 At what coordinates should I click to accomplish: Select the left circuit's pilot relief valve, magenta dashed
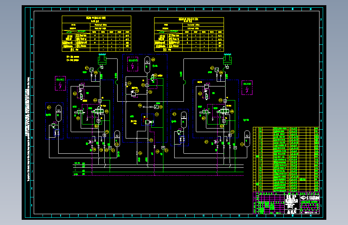[81, 92]
